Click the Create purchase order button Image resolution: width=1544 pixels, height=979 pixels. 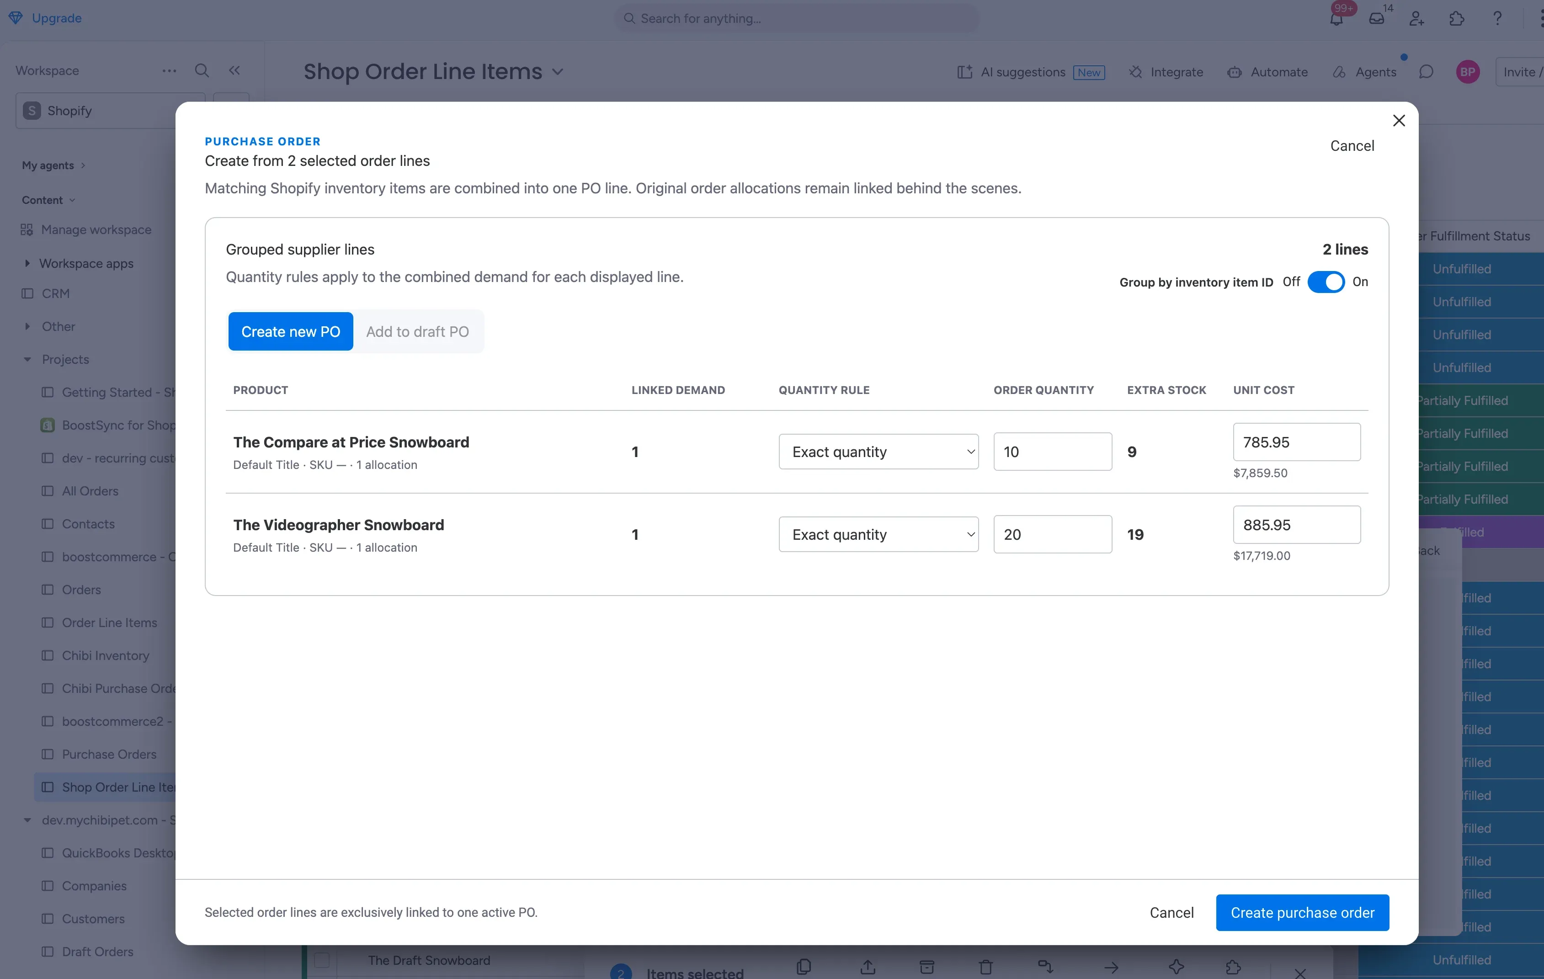click(x=1302, y=912)
